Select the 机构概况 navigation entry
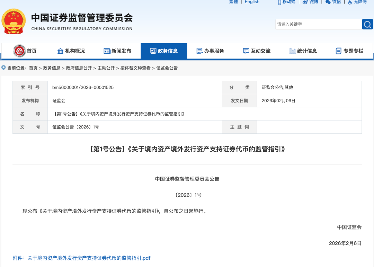Screen dimensions: 374x267 (71, 51)
